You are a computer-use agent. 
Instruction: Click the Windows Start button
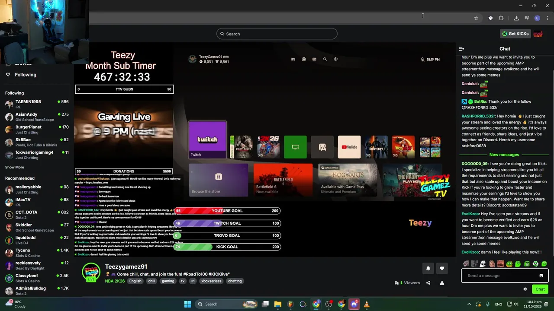187,304
